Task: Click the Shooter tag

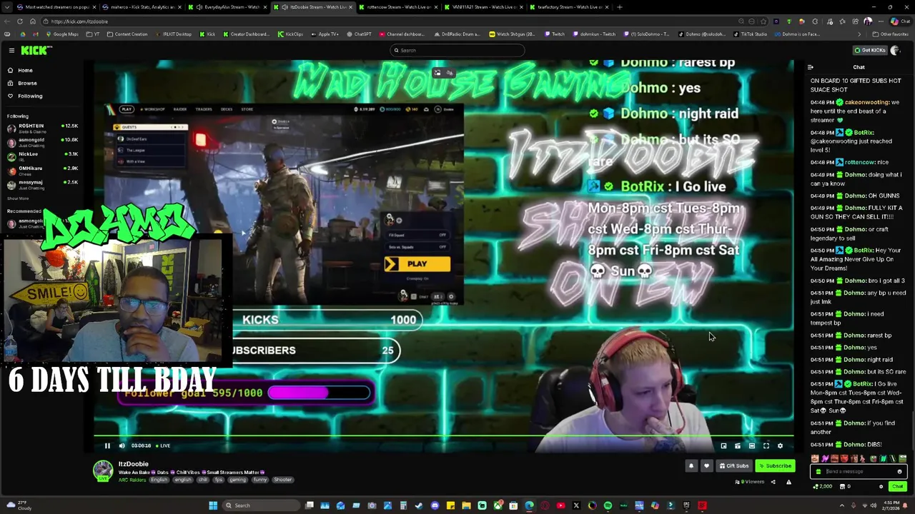Action: coord(283,480)
